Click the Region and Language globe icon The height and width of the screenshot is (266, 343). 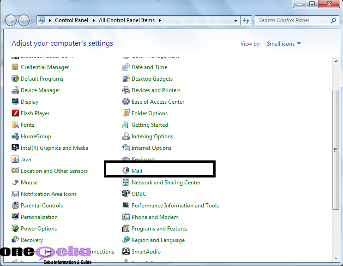pos(126,240)
